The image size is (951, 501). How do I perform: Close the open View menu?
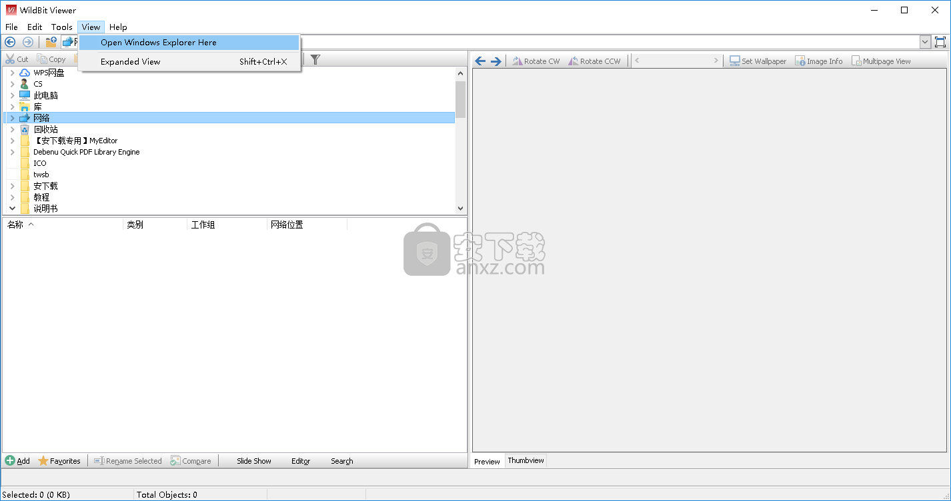pos(91,27)
